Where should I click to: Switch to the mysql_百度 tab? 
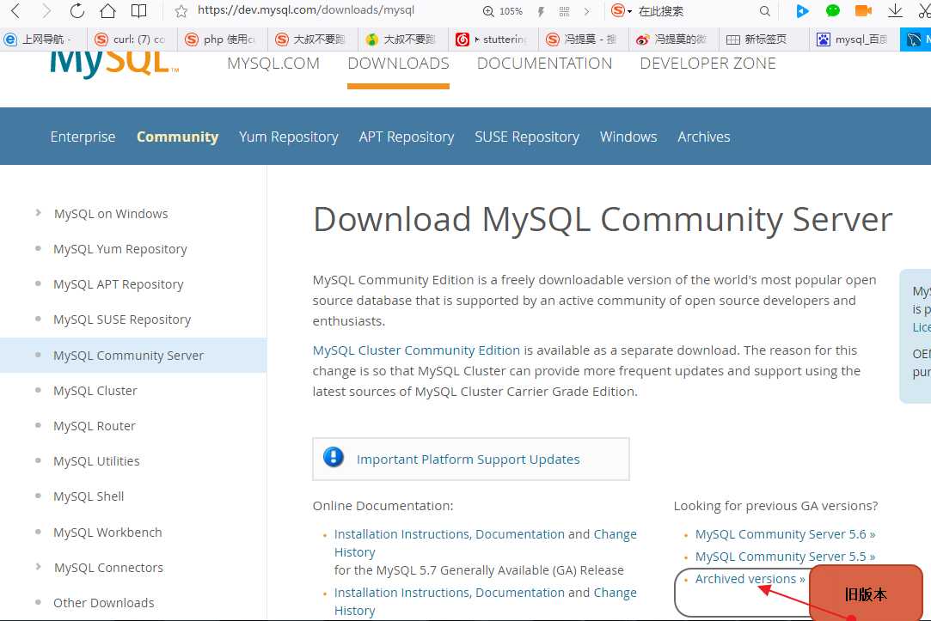pos(856,40)
